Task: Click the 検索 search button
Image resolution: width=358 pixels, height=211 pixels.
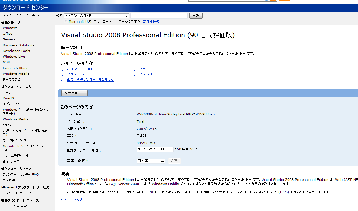Action: [x=196, y=16]
